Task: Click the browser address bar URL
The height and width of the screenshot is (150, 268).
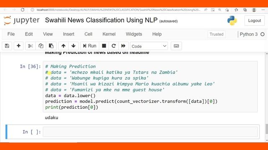Action: point(118,10)
